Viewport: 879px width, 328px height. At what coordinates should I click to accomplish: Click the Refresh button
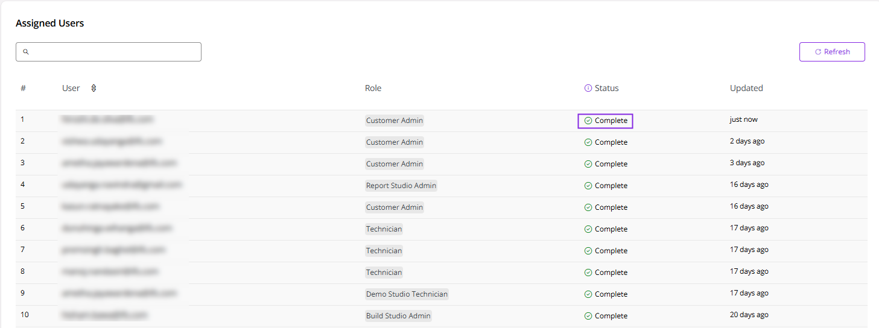click(x=832, y=52)
